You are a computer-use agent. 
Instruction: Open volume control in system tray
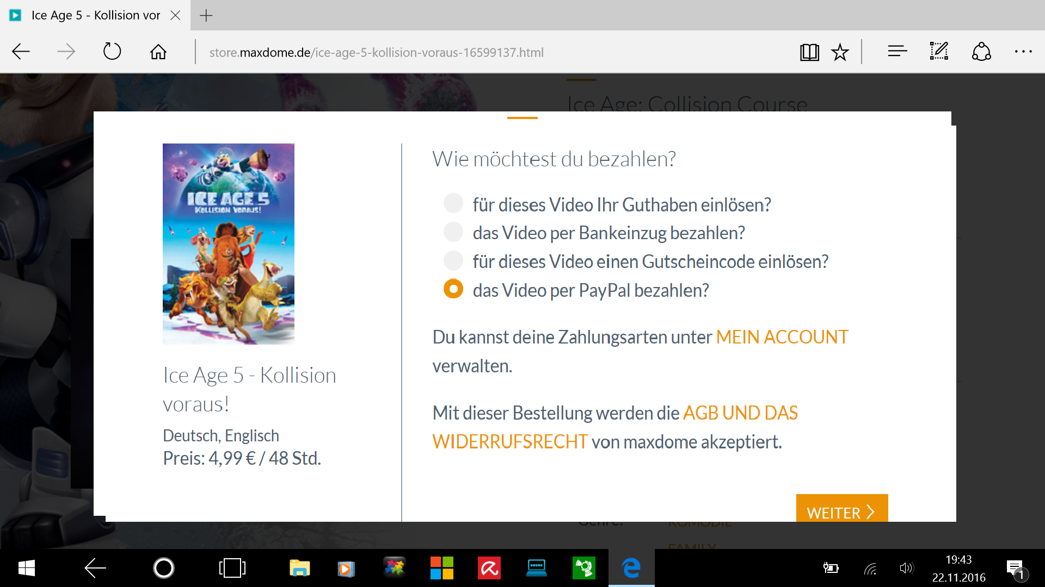(x=906, y=569)
